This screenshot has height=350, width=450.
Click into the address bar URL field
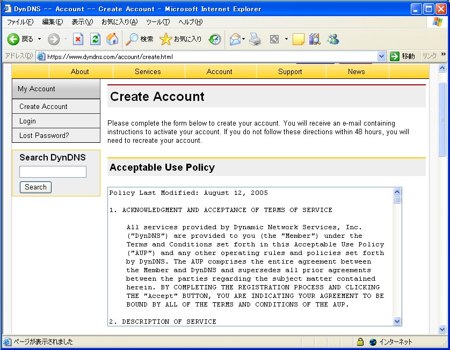pos(211,56)
